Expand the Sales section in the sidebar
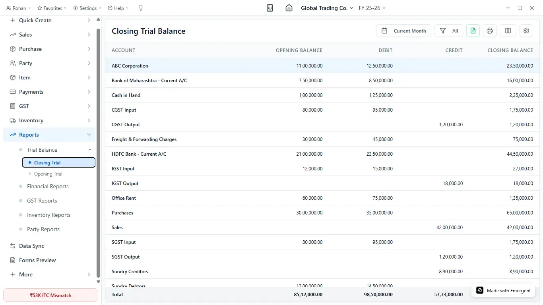 [25, 35]
